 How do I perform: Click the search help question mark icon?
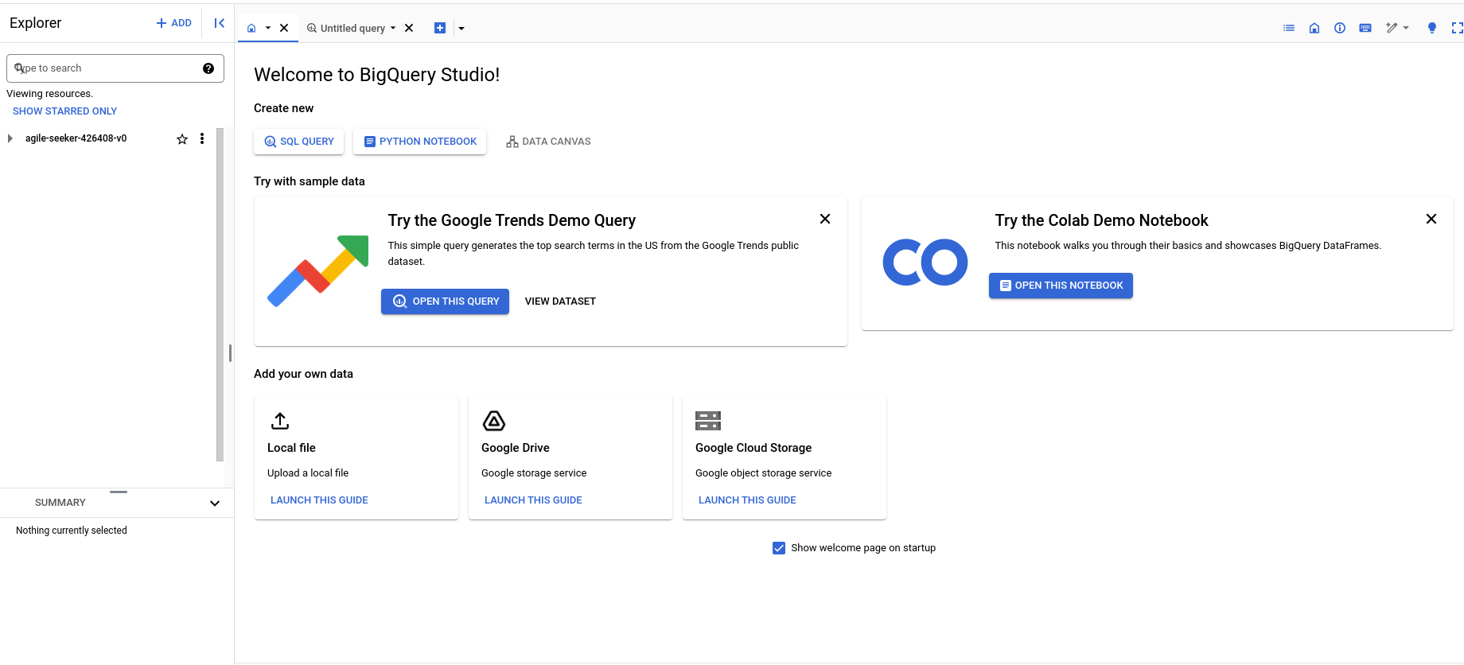208,68
